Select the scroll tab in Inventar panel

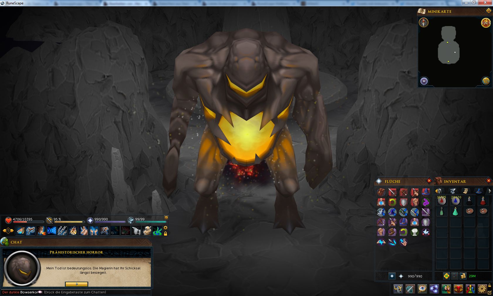[466, 191]
